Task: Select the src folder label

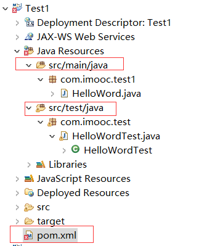Action: tap(43, 207)
